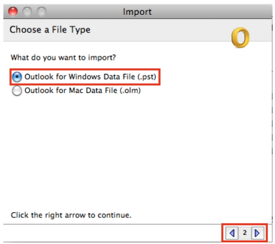Click the right arrow to continue
Viewport: 275px width, 244px height.
257,233
